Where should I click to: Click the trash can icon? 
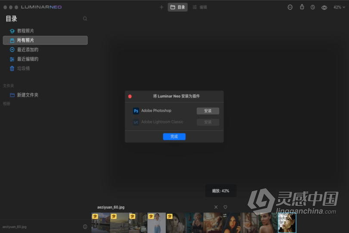pos(12,68)
